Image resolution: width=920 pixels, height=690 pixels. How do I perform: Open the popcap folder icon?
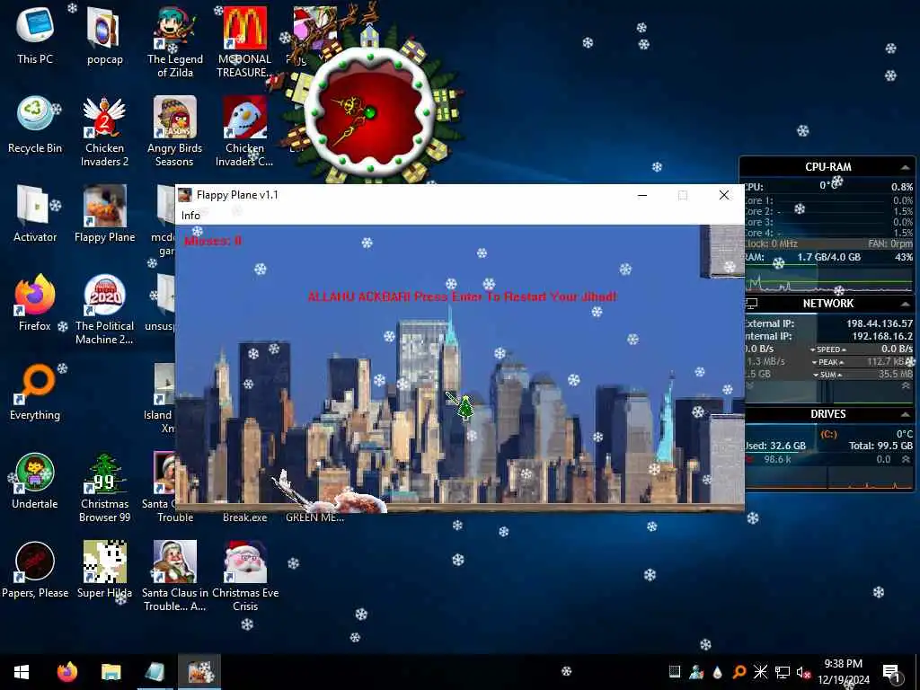pos(104,35)
